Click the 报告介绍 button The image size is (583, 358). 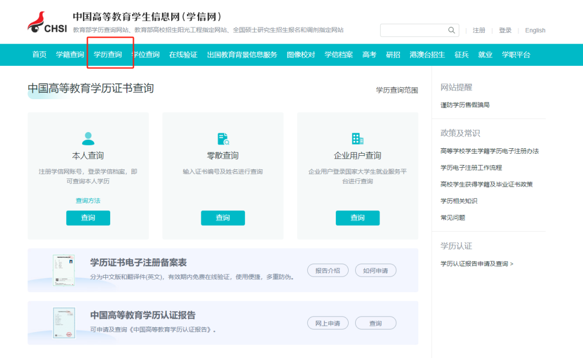click(x=328, y=270)
